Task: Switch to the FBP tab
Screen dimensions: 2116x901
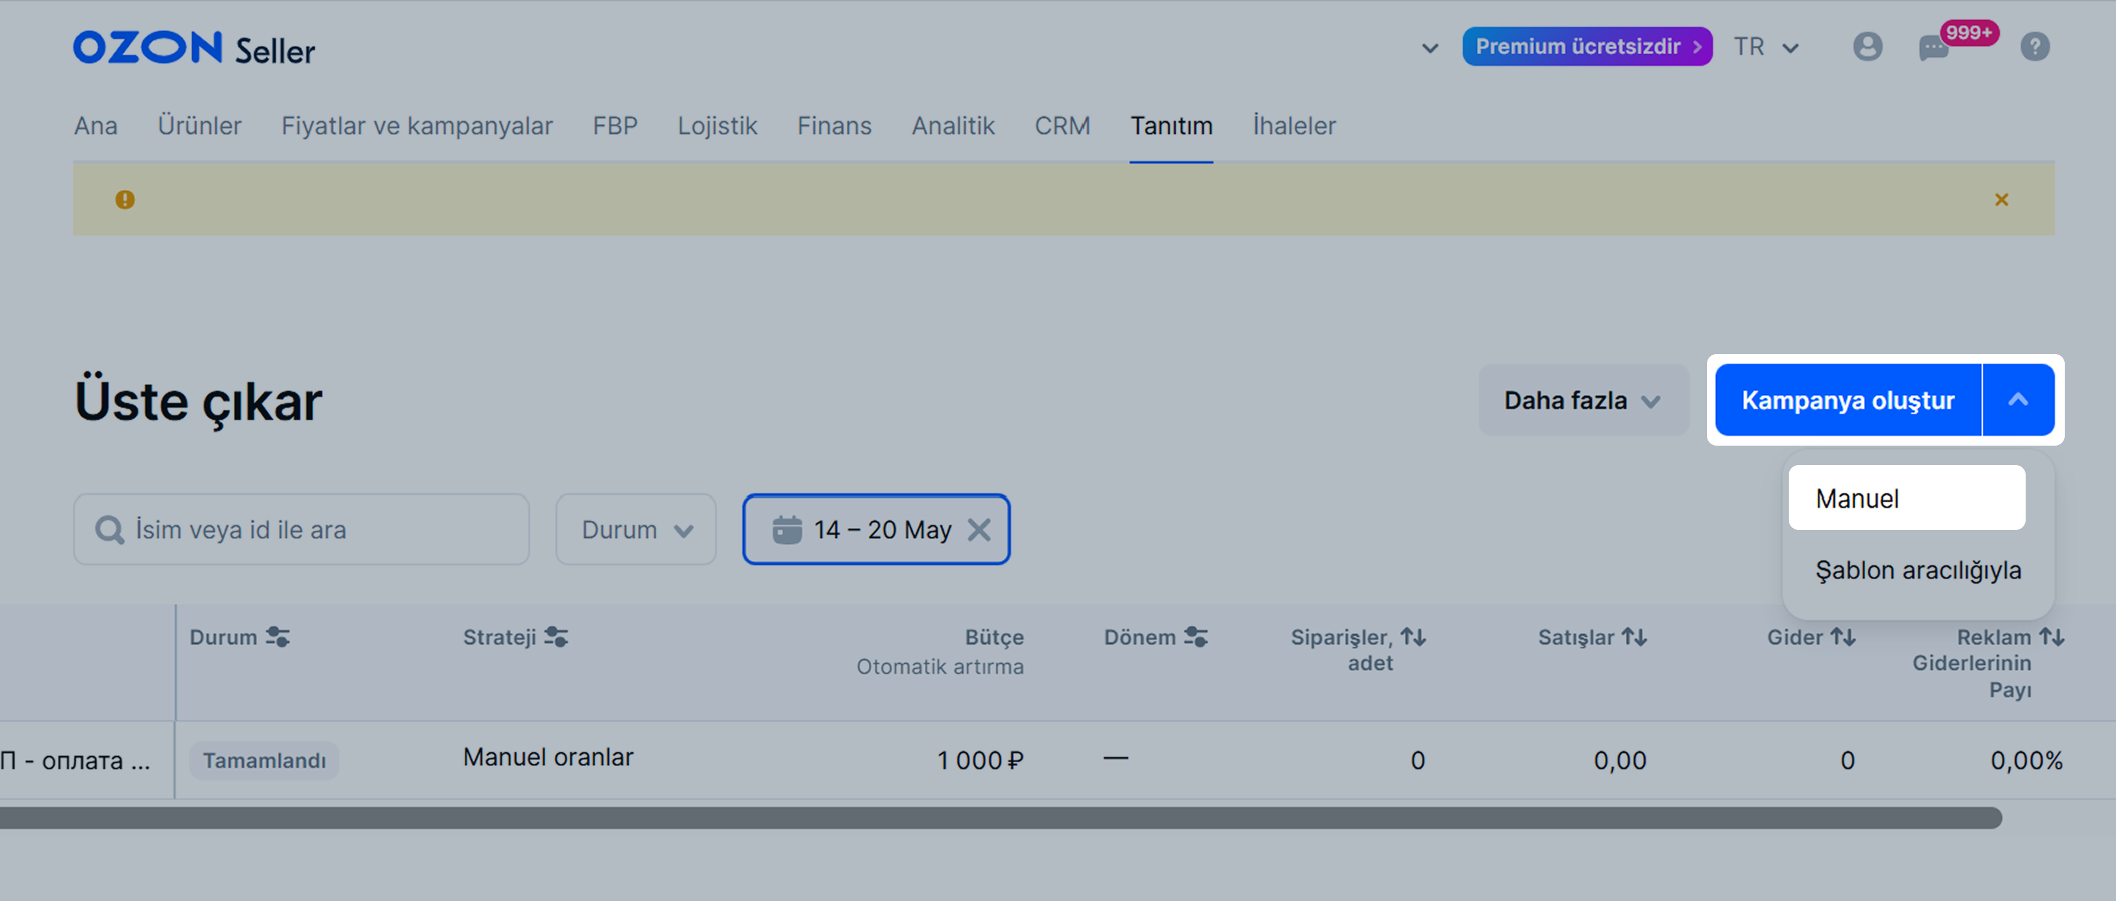Action: pyautogui.click(x=615, y=126)
